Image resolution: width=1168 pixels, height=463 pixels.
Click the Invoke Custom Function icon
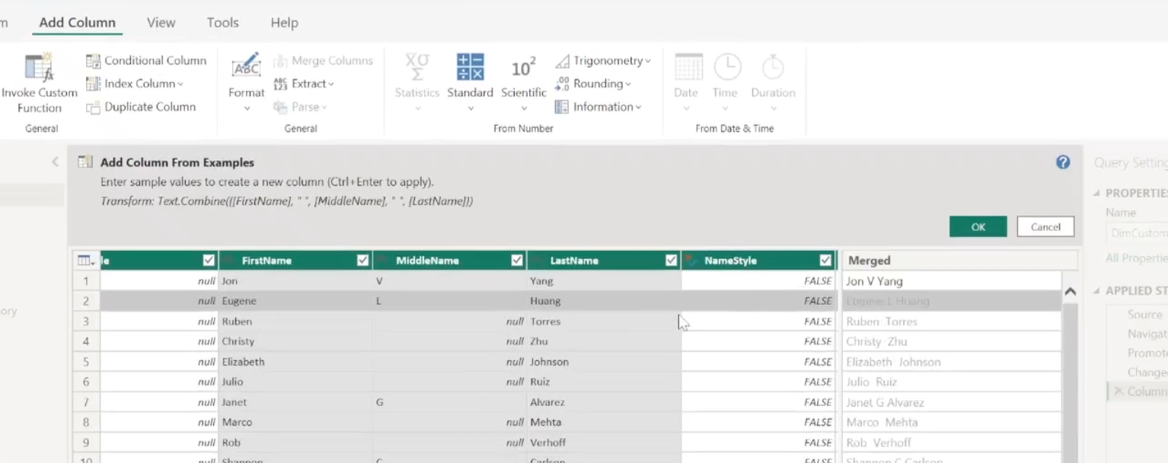[38, 68]
